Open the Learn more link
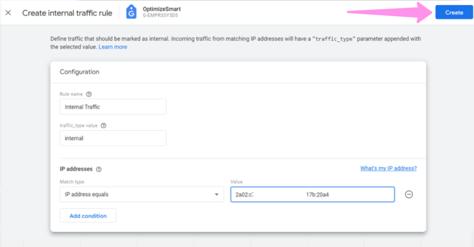Viewport: 474px width, 247px height. 113,47
